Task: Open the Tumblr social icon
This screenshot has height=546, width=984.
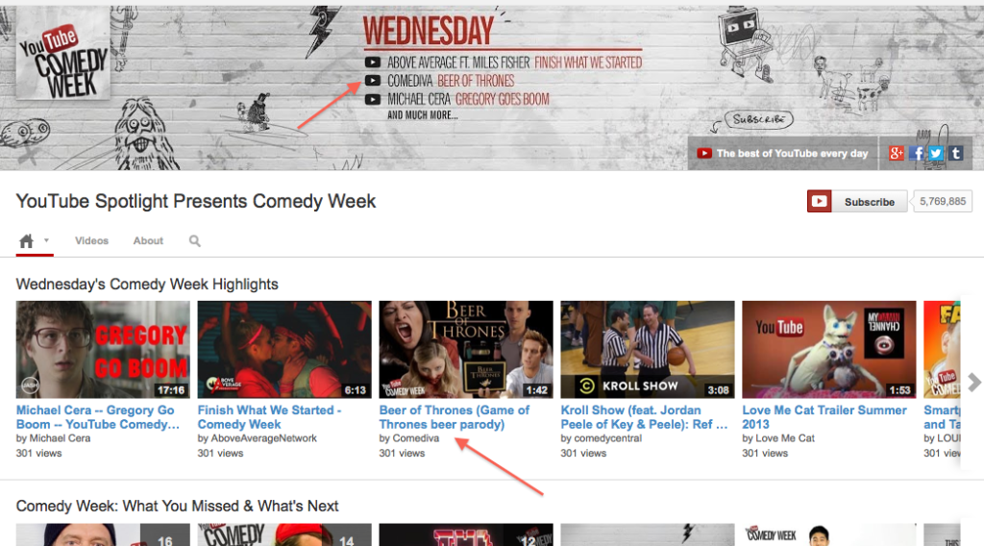Action: click(955, 153)
